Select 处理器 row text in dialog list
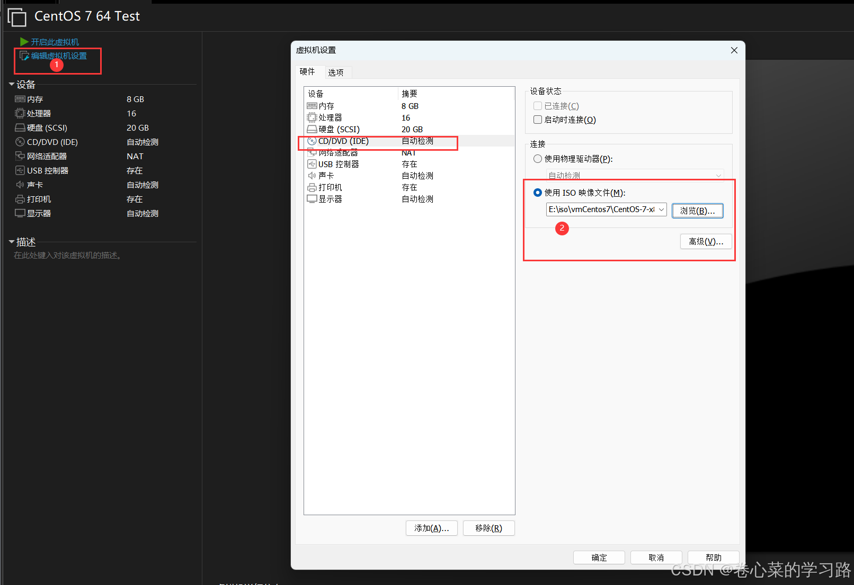This screenshot has width=854, height=585. (x=331, y=117)
